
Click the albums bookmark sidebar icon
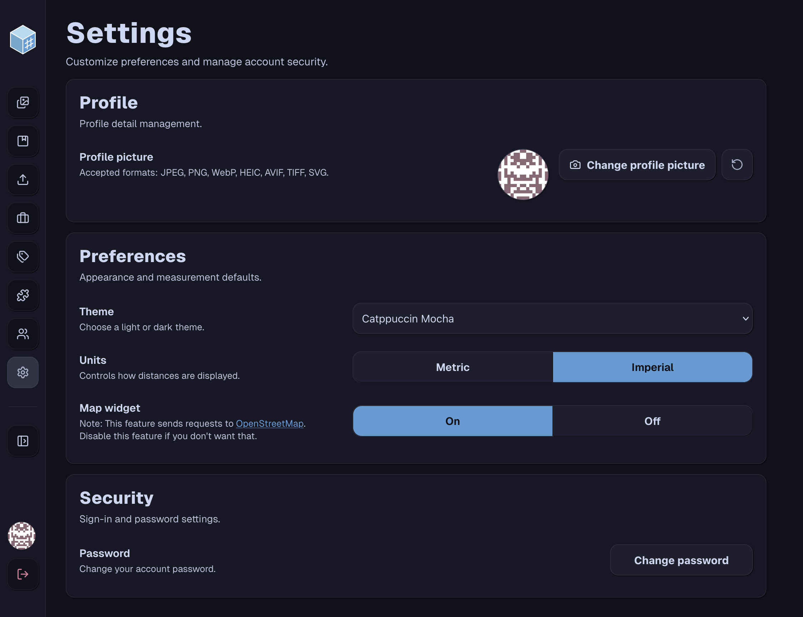(x=23, y=141)
